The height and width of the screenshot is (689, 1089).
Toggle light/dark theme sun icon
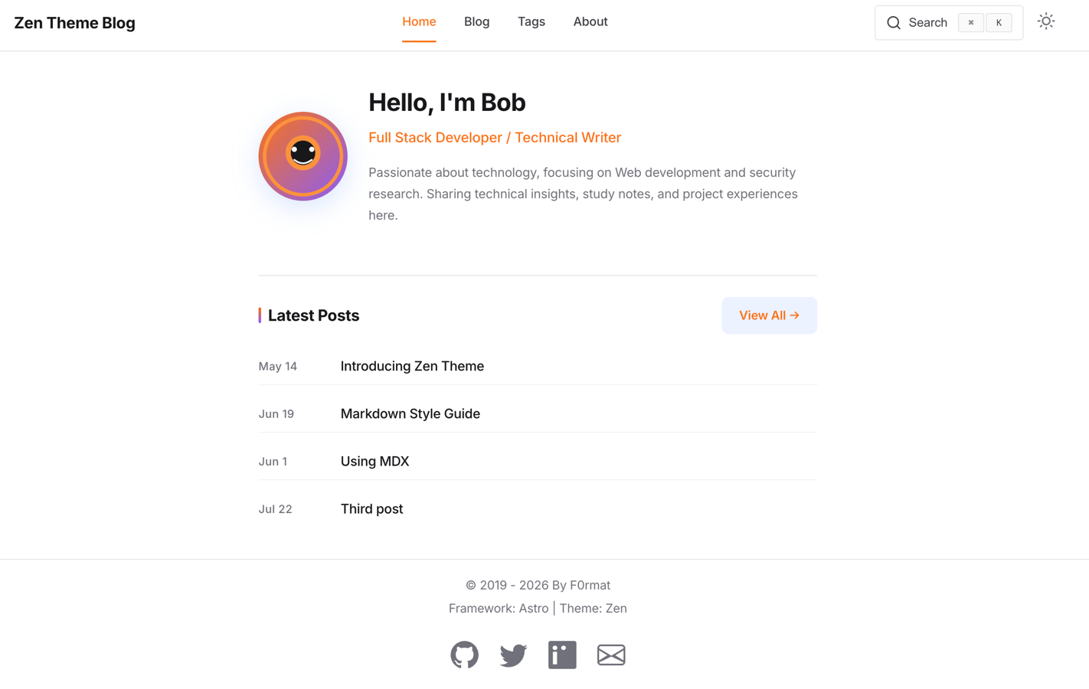(1046, 21)
